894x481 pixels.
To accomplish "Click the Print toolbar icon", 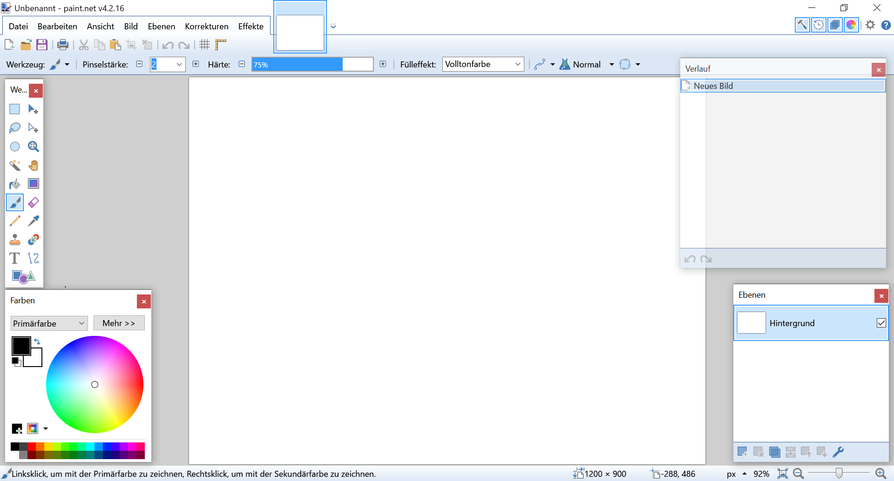I will coord(63,45).
